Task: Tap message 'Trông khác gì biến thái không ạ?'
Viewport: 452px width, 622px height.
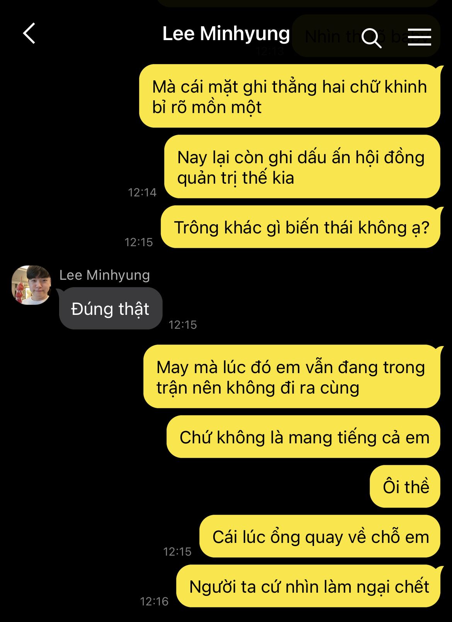Action: coord(301,227)
